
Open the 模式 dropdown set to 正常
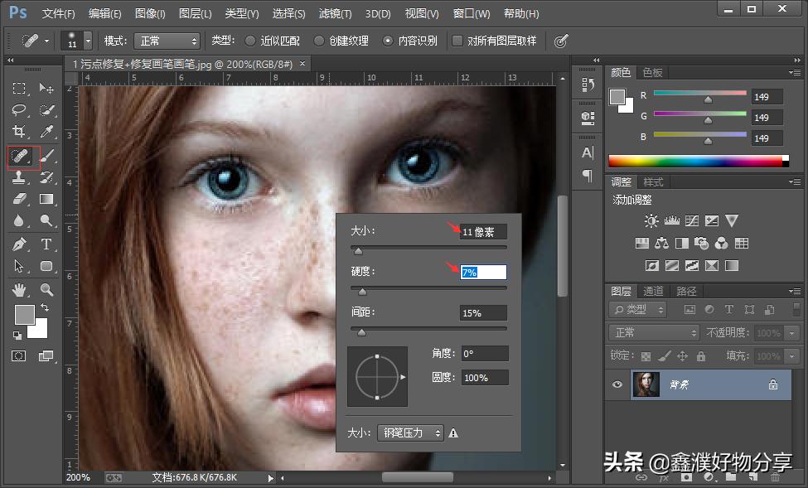168,41
